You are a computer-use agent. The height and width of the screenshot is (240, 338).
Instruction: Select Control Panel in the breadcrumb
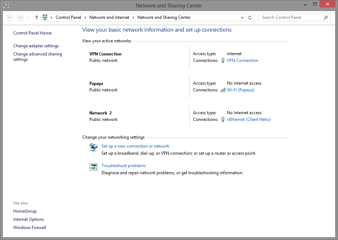coord(68,17)
